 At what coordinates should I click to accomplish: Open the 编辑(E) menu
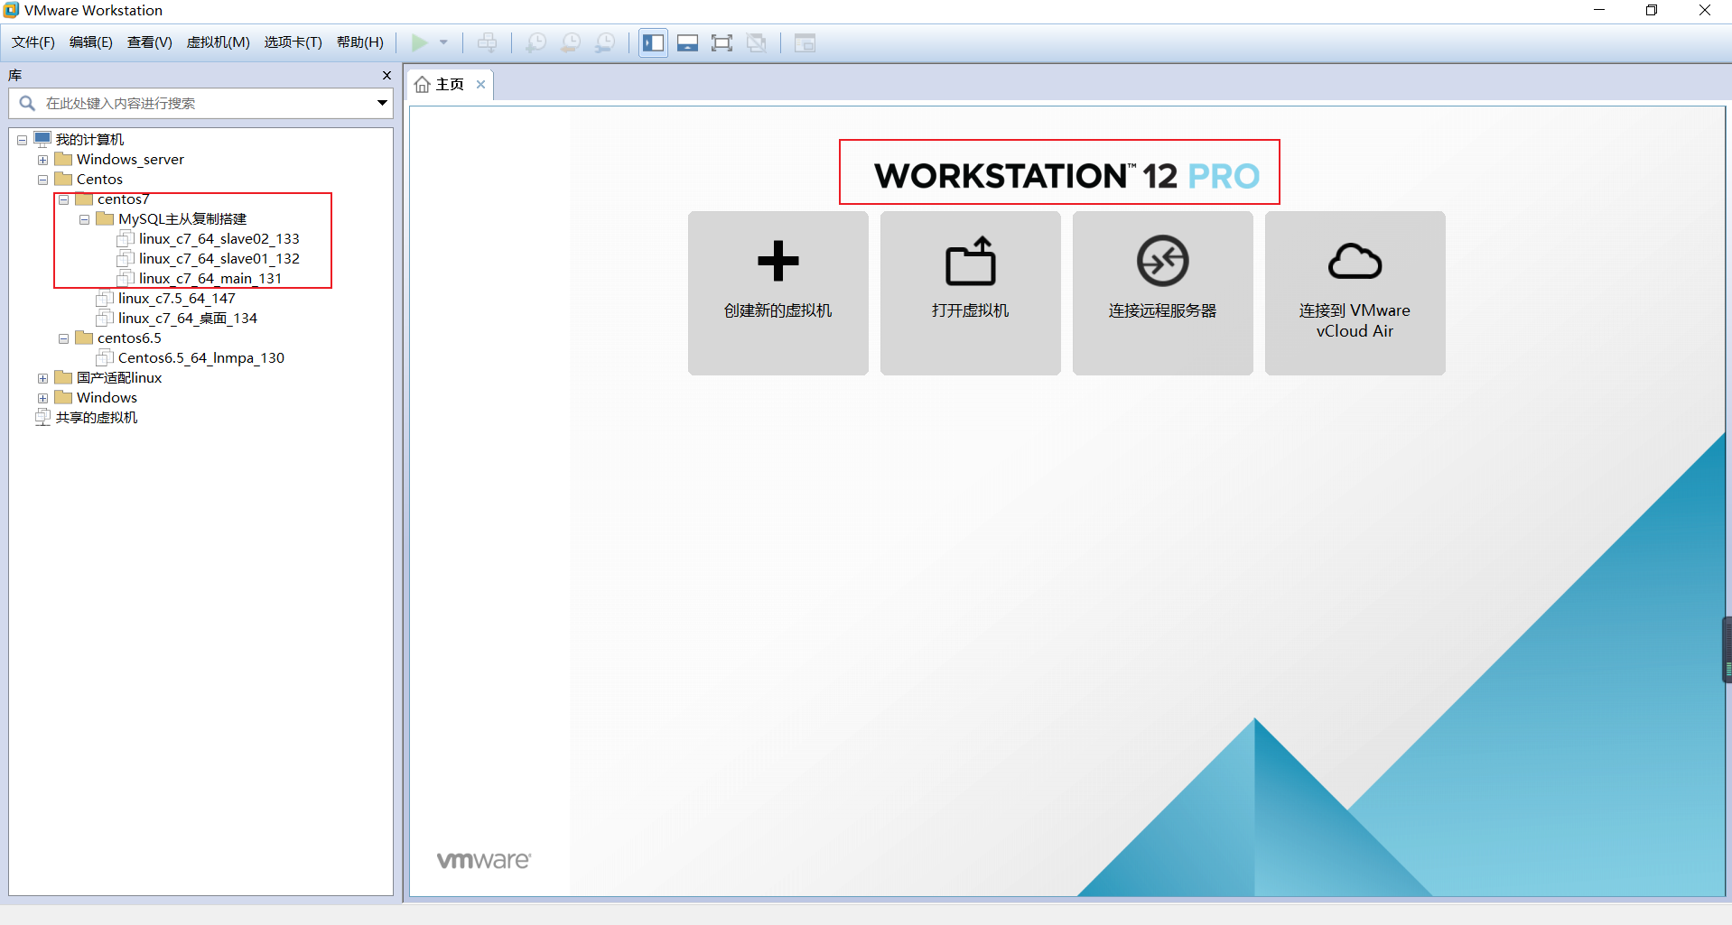(x=91, y=42)
